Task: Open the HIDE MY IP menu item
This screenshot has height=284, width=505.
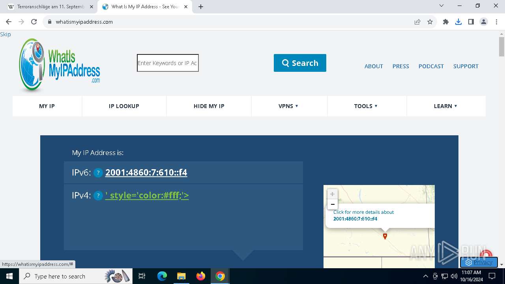Action: [x=209, y=106]
